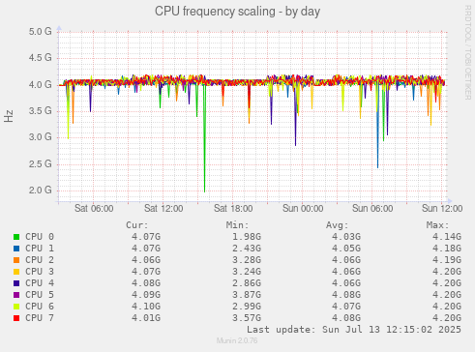Click CPU 4 current value 4.08G
Viewport: 475px width, 352px height.
pyautogui.click(x=146, y=283)
